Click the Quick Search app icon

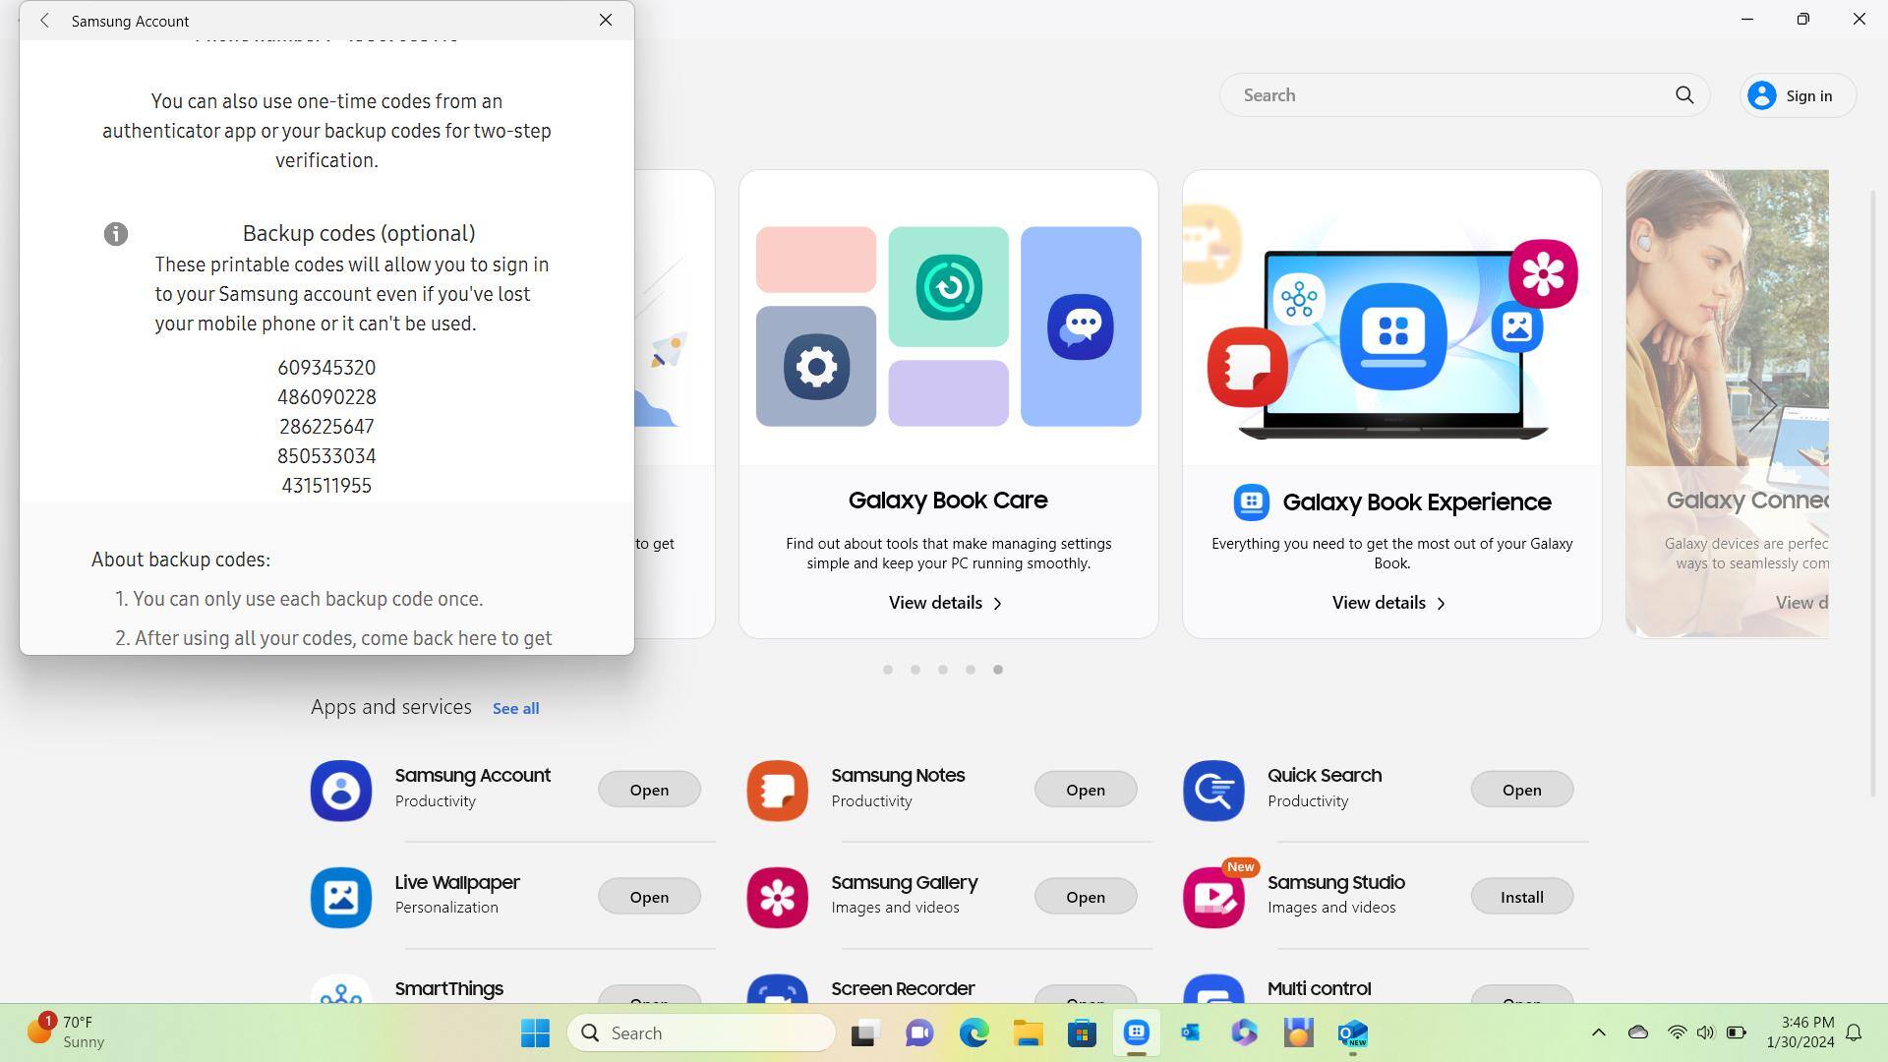[x=1213, y=791]
